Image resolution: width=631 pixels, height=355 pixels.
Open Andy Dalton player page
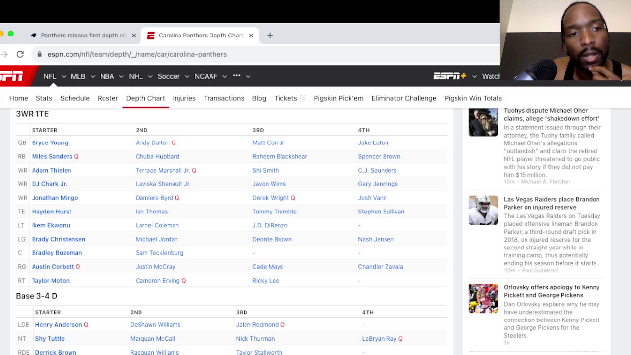(152, 142)
